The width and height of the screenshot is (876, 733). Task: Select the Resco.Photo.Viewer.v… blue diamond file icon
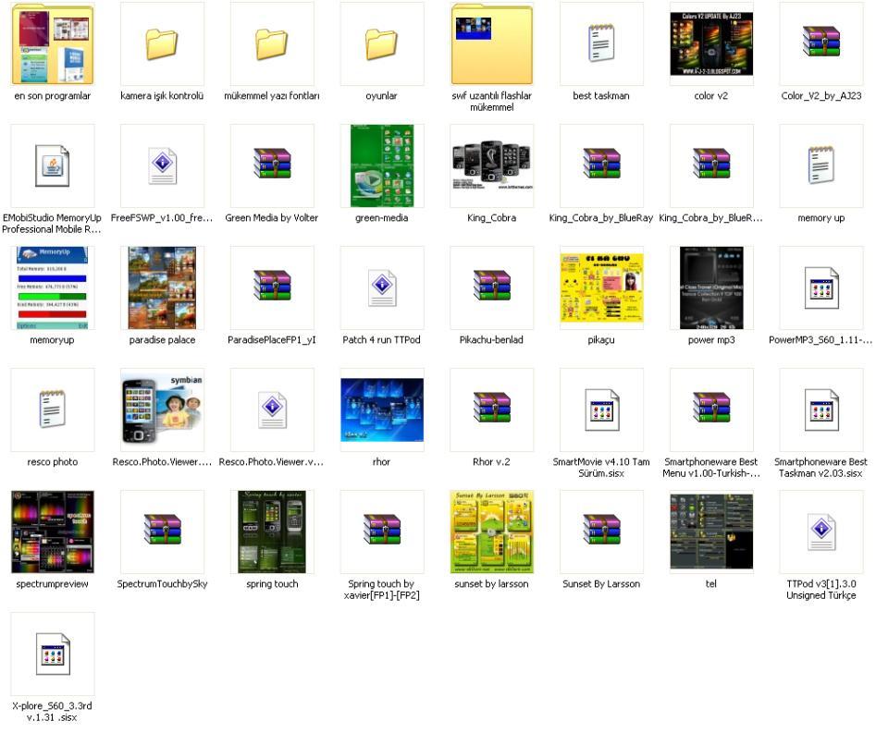click(x=272, y=409)
